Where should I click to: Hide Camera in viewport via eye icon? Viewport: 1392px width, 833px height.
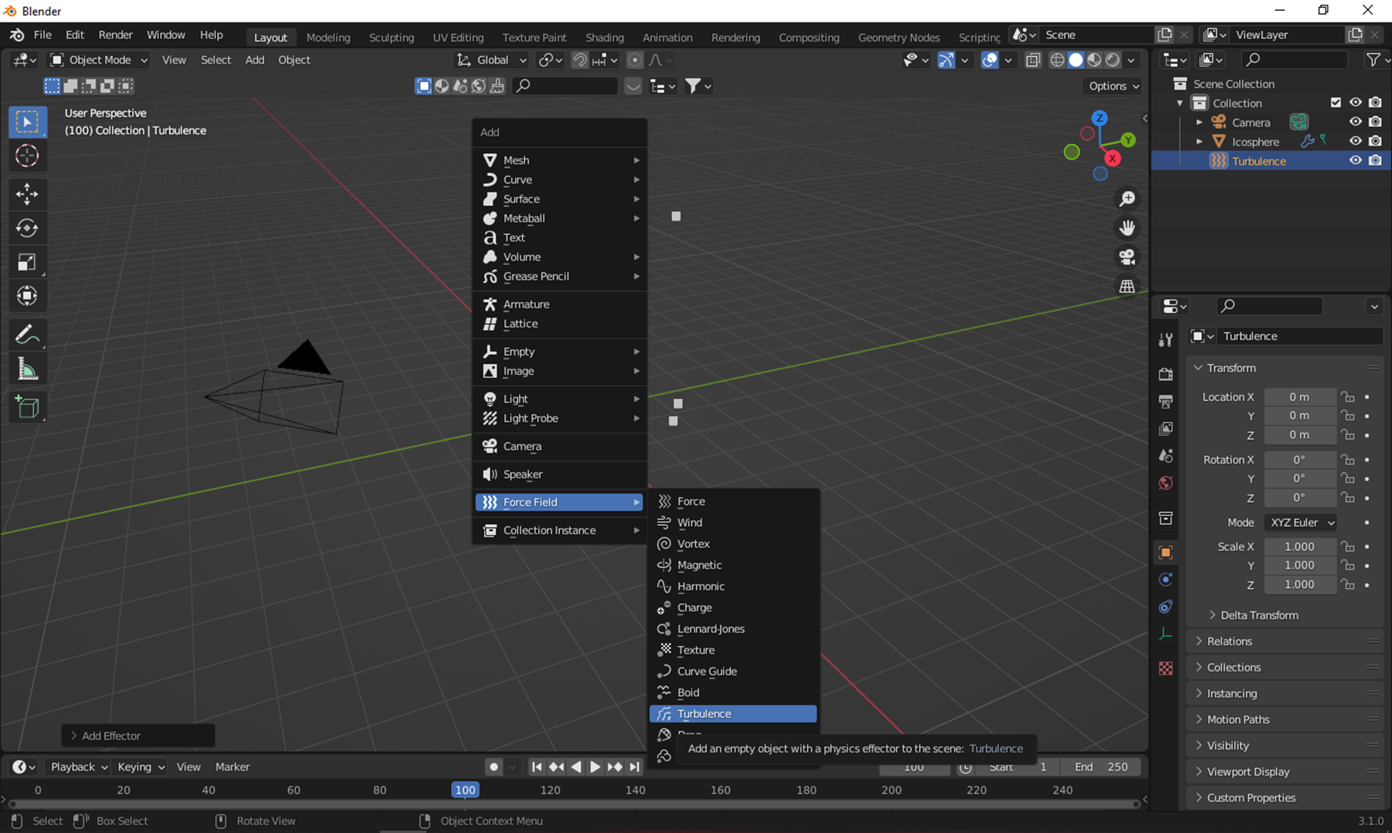point(1355,122)
